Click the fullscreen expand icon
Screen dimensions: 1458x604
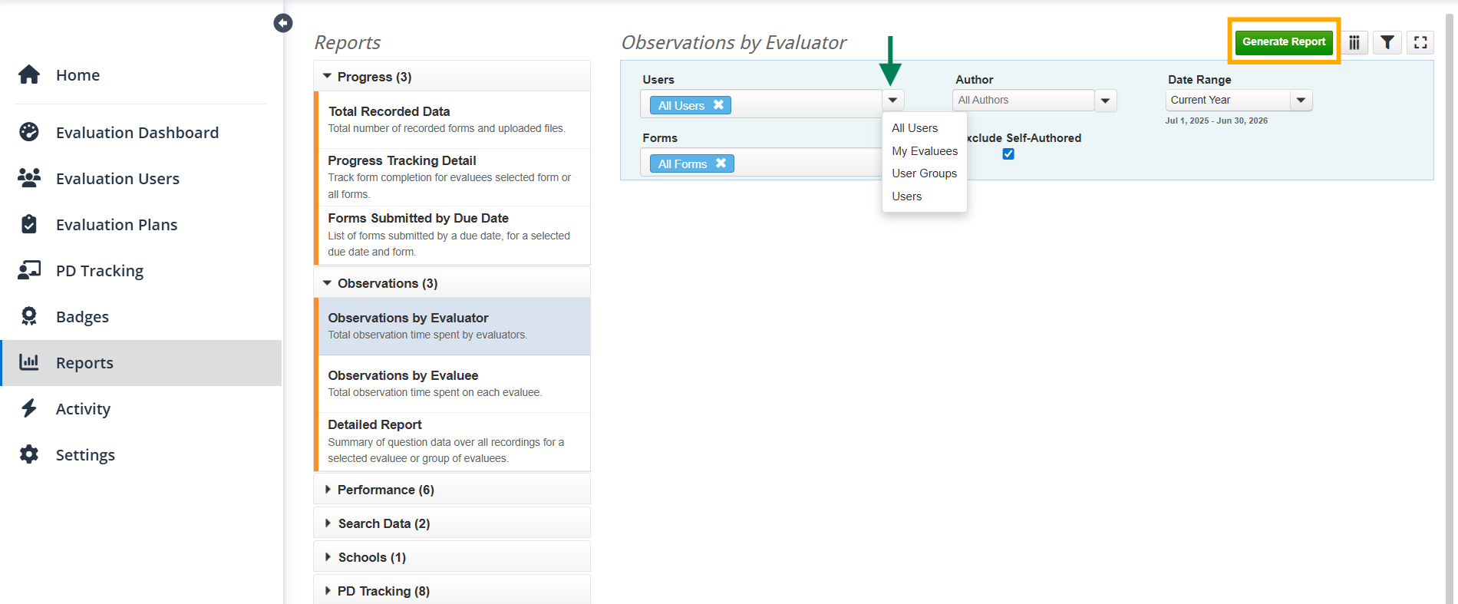(1420, 42)
